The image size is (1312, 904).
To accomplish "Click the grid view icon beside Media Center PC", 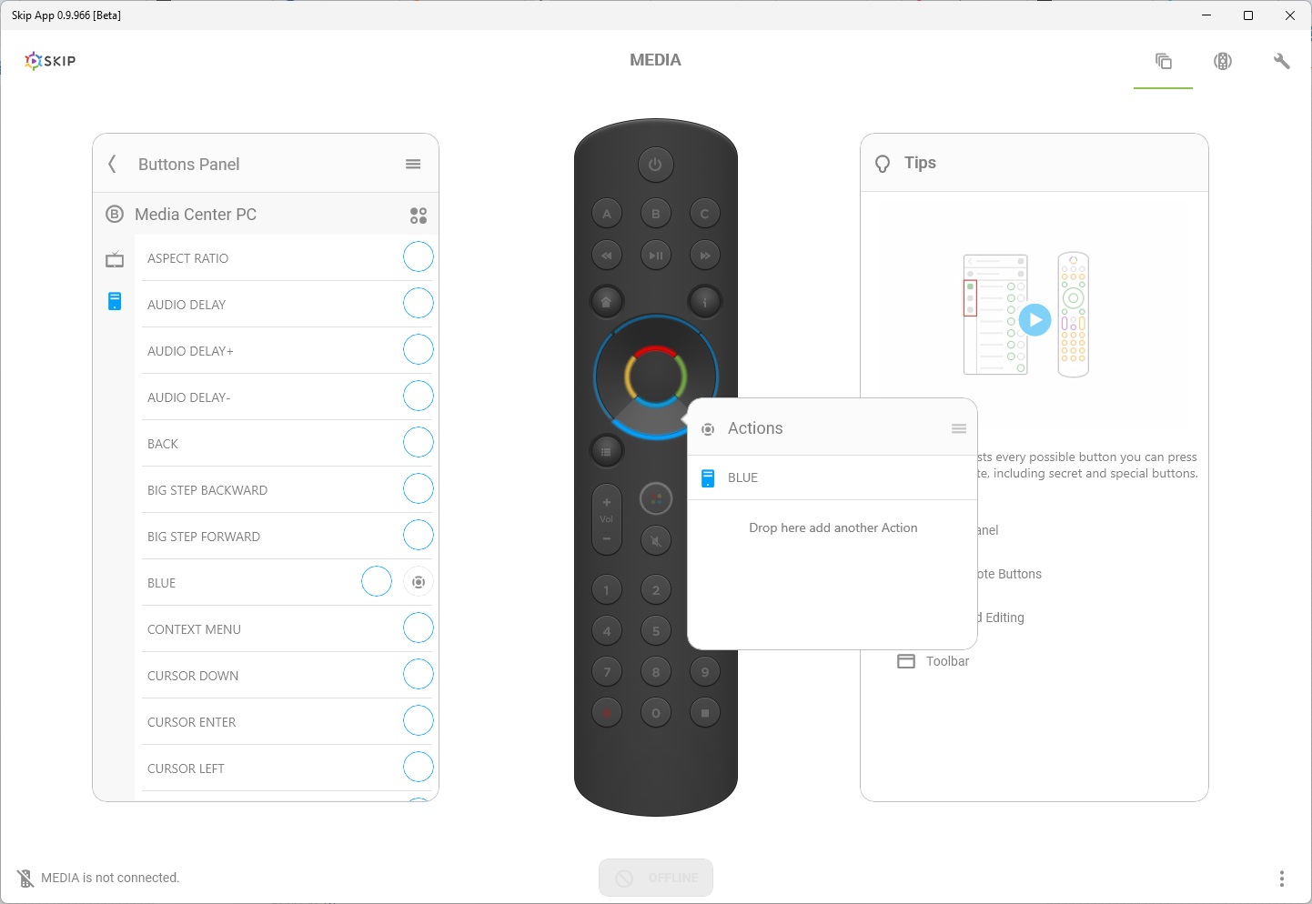I will pyautogui.click(x=419, y=216).
